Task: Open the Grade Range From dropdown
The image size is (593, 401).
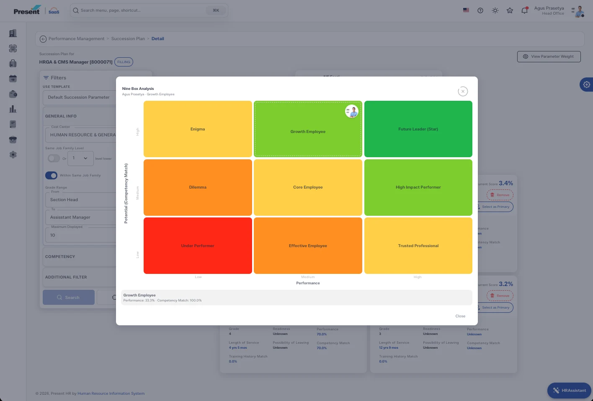Action: tap(80, 200)
